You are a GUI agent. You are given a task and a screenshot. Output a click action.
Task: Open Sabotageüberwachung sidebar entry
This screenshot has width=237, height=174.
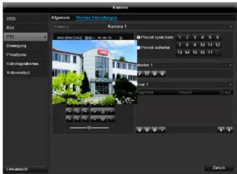[x=26, y=64]
